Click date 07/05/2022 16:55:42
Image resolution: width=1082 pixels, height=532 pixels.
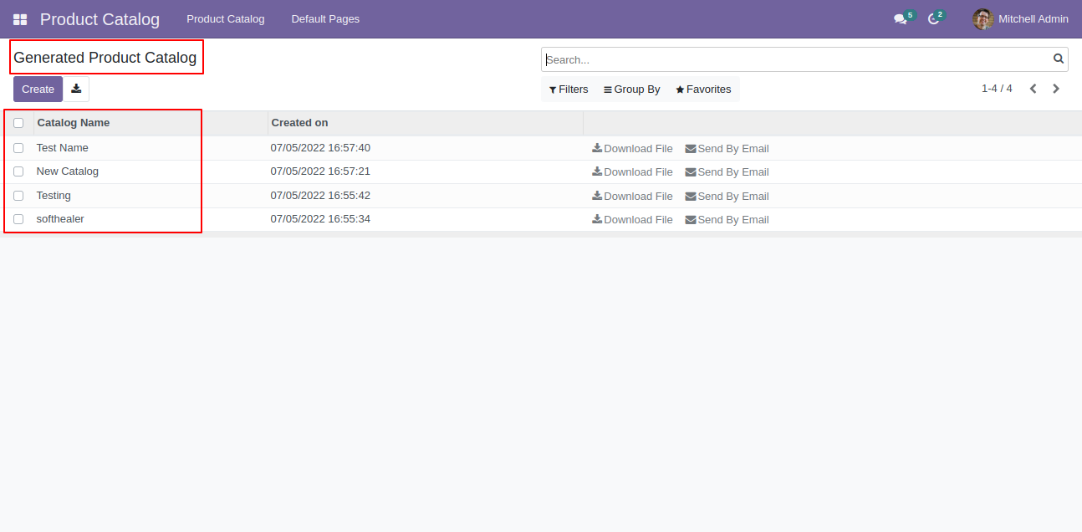[x=320, y=196]
